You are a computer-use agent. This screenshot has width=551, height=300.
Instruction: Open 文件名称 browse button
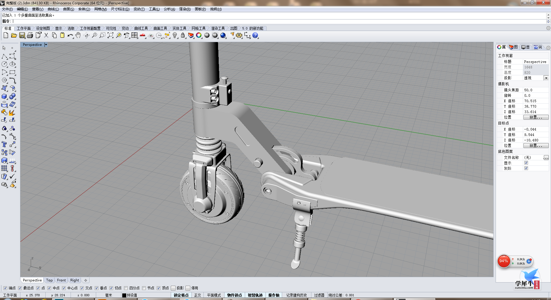click(x=546, y=158)
